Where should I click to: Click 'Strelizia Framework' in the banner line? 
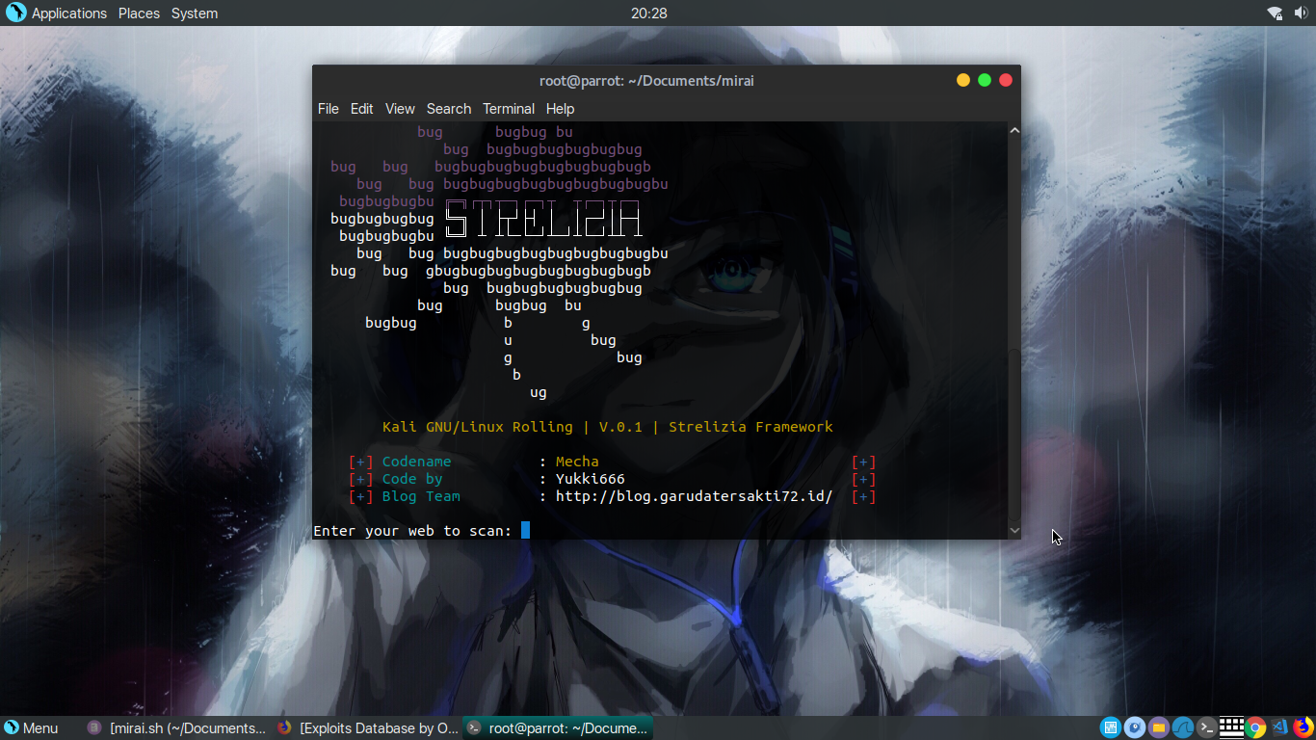(x=750, y=427)
